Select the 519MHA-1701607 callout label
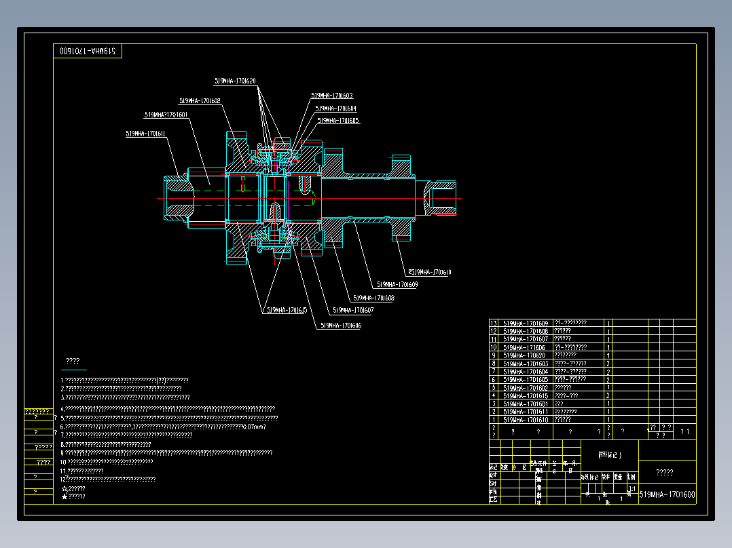This screenshot has height=548, width=732. [353, 310]
